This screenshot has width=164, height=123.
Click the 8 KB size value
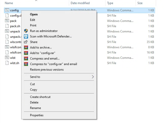tap(151, 47)
